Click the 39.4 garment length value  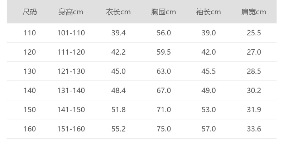(118, 33)
